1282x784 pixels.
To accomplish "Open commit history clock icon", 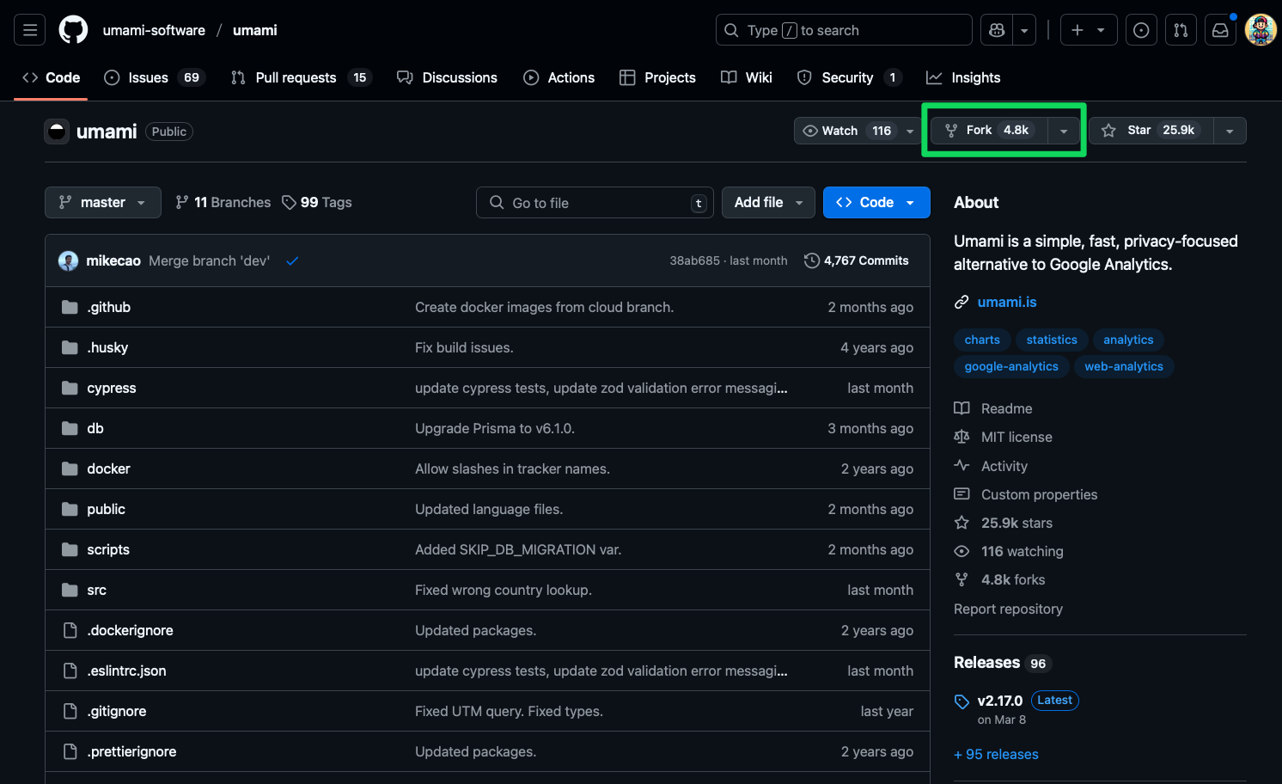I will pyautogui.click(x=811, y=260).
